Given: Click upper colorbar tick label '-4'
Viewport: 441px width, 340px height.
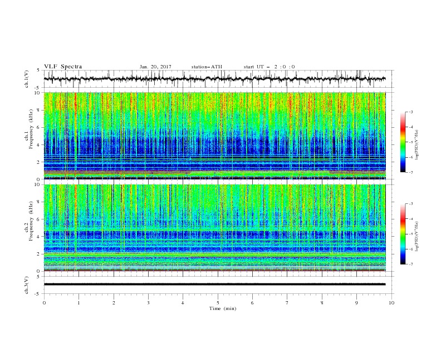Looking at the screenshot, I should [x=411, y=127].
